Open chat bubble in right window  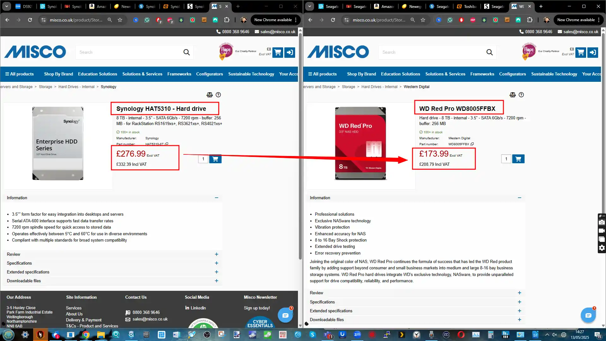point(588,315)
